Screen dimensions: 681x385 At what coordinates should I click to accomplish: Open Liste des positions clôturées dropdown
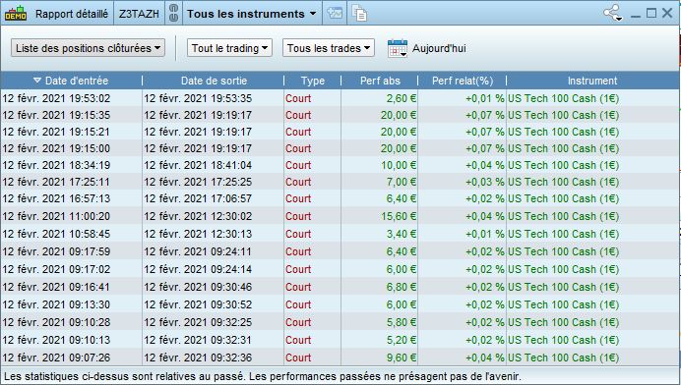pos(88,48)
